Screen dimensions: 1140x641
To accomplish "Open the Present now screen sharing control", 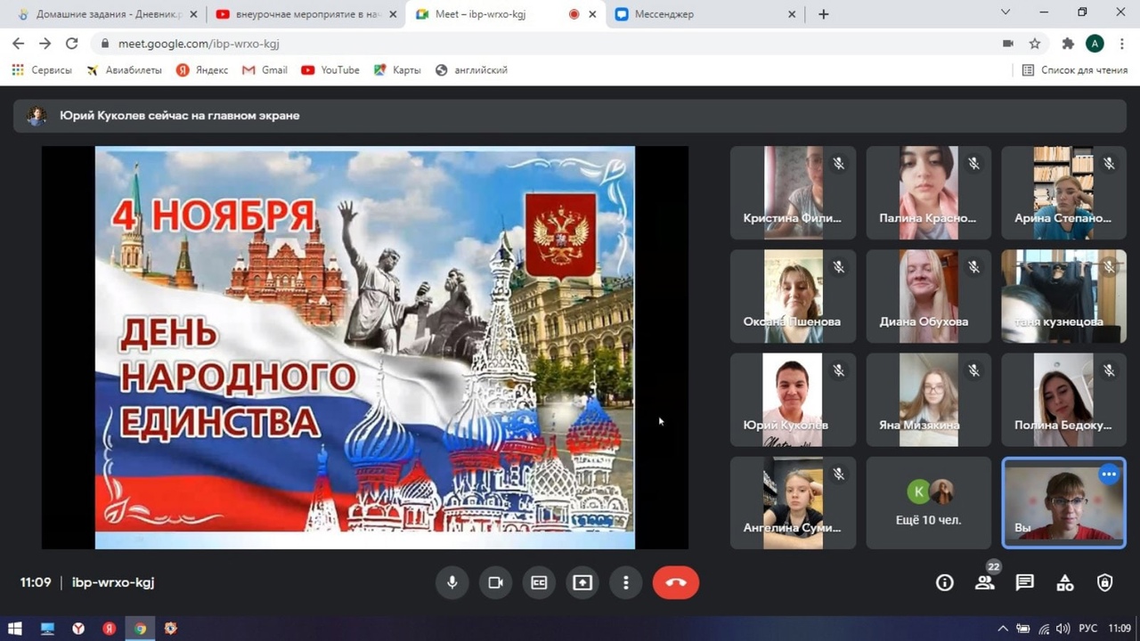I will pyautogui.click(x=582, y=582).
